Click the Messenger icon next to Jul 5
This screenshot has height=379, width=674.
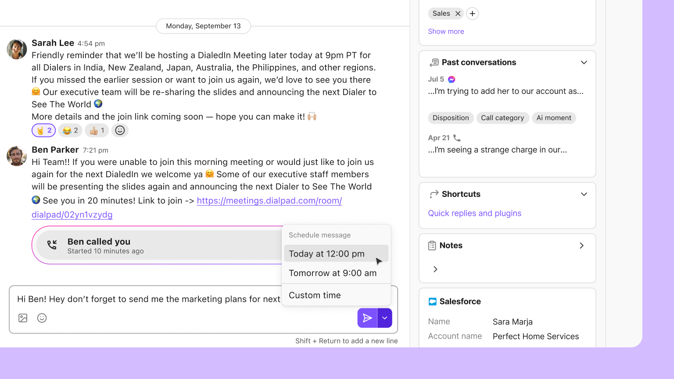452,79
